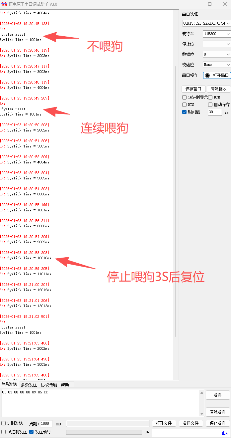Expand the 数据位 data bits dropdown
231x438 pixels.
pyautogui.click(x=217, y=54)
